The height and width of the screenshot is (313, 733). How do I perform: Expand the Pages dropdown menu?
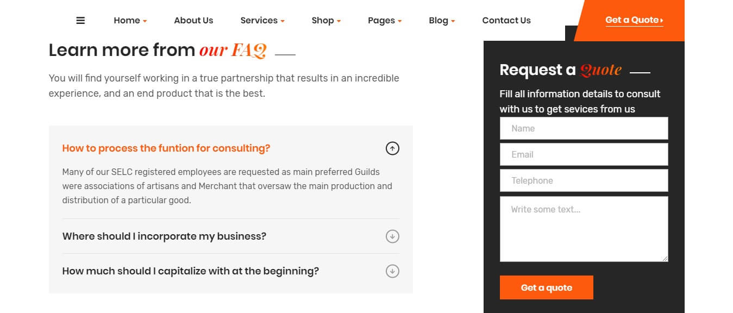pos(385,21)
